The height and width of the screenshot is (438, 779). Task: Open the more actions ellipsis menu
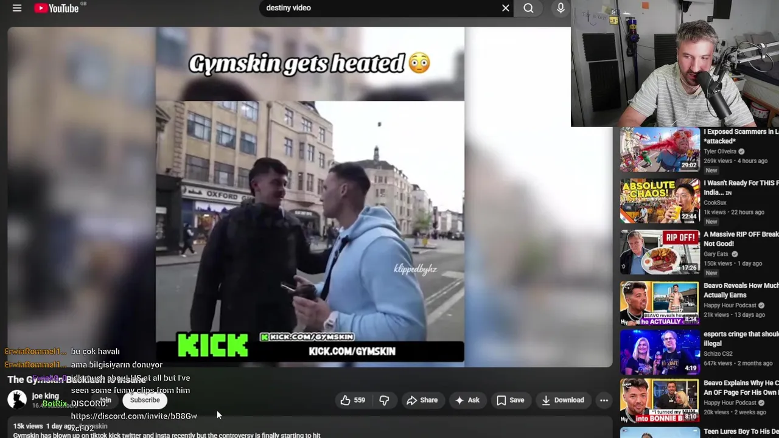pos(604,400)
